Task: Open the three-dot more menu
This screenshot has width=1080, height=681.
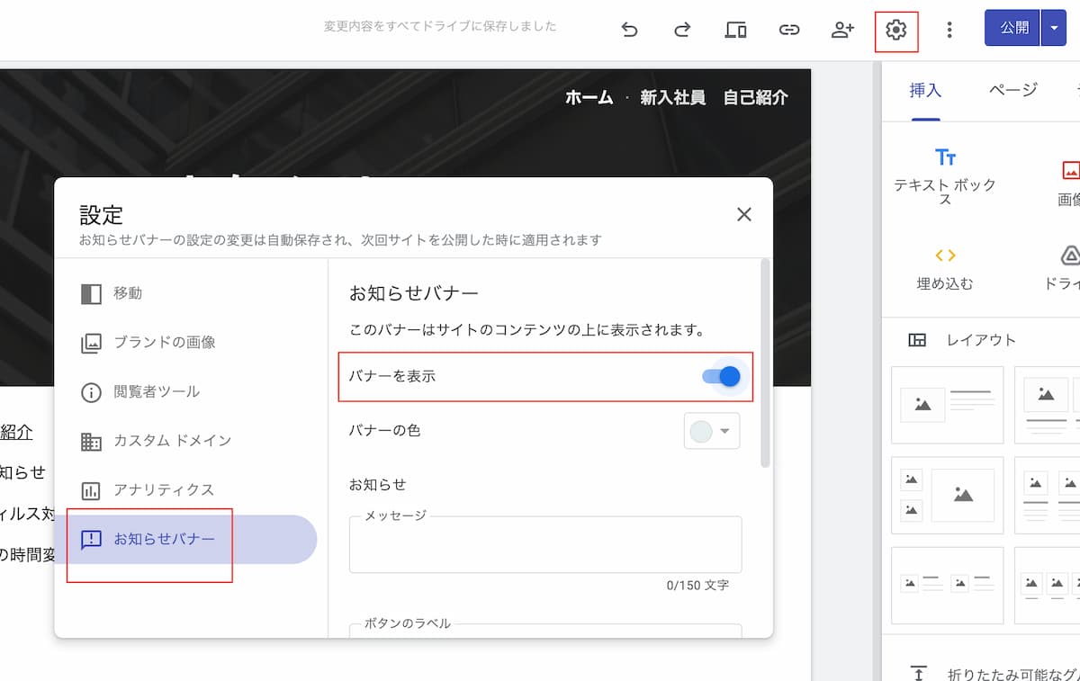Action: 949,30
